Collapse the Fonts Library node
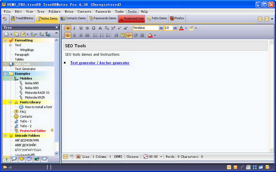Screen dimensions: 276x172 click(10, 102)
